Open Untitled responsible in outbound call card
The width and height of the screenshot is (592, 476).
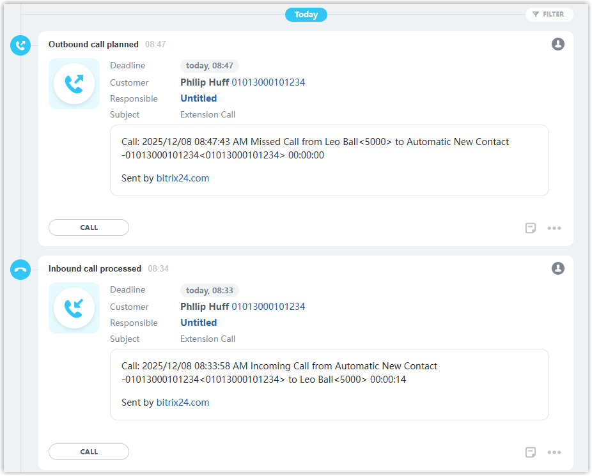click(x=198, y=98)
